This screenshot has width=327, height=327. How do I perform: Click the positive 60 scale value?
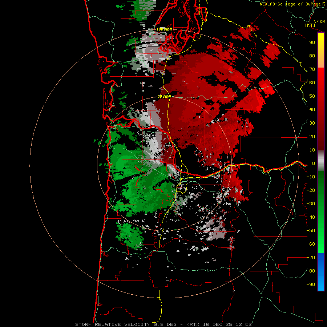coord(312,83)
